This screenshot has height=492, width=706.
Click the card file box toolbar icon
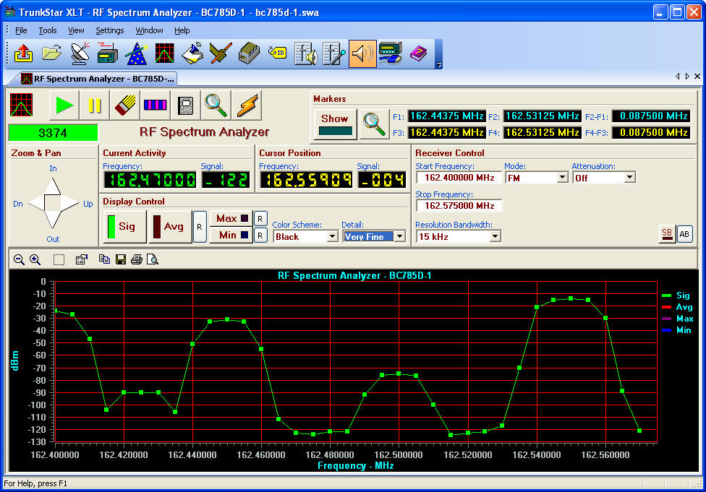point(250,53)
